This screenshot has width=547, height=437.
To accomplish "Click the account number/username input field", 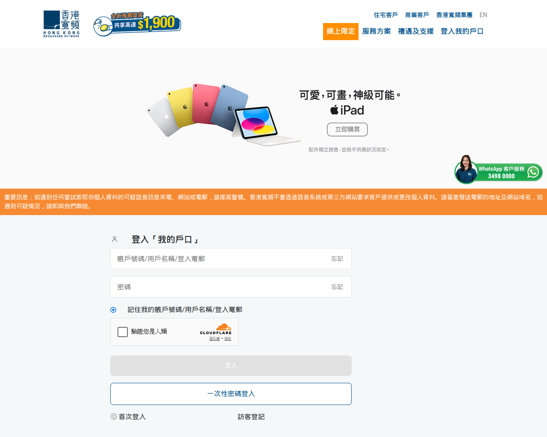I will (231, 259).
